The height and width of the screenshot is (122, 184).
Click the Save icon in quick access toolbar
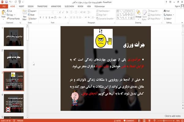coord(6,2)
